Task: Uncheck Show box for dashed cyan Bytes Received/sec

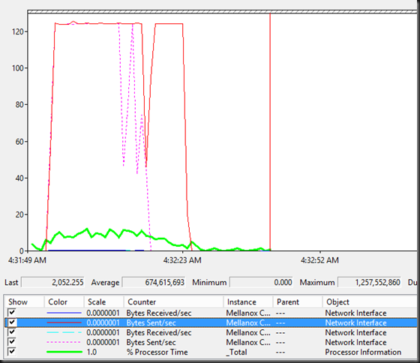Action: (x=12, y=332)
